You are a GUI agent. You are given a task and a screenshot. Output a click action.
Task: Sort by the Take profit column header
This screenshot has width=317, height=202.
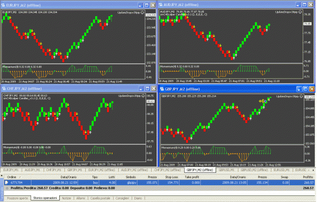[192, 177]
